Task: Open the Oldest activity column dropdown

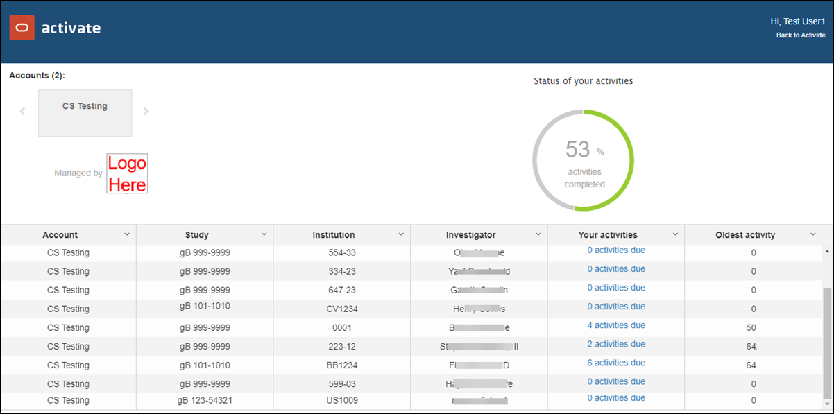Action: (812, 234)
